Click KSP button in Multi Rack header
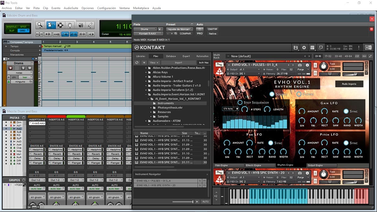Screen dimensions: 377x212 pos(357,56)
